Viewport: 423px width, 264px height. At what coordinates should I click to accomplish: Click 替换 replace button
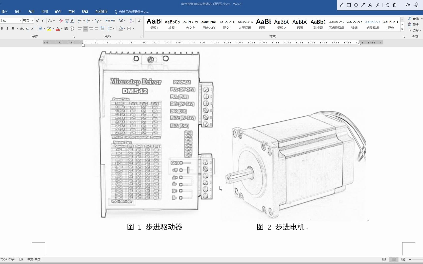coord(414,24)
